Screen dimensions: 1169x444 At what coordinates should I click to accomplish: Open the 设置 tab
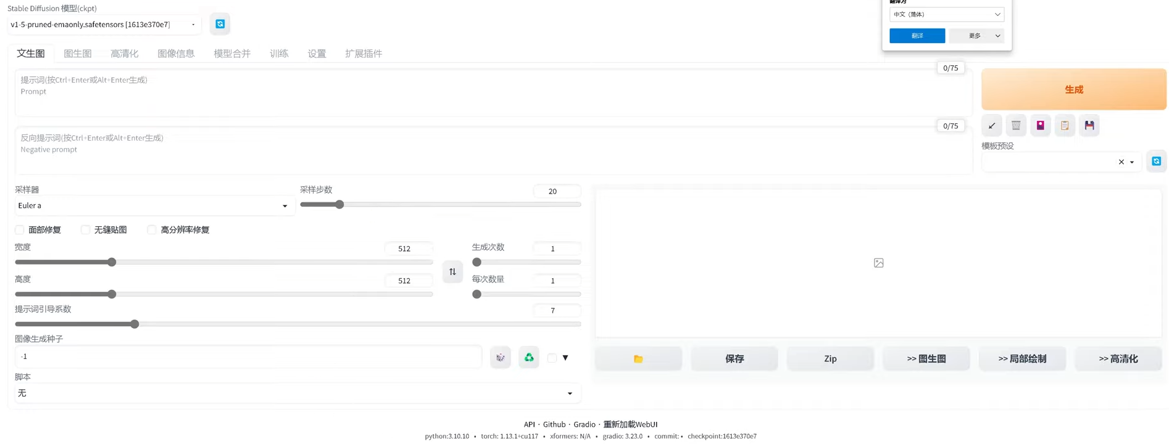pyautogui.click(x=317, y=54)
